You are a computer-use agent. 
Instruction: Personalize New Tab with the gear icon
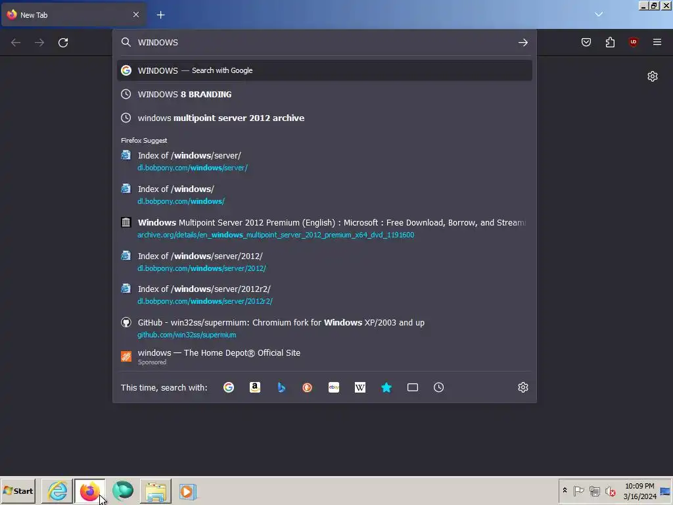click(653, 76)
